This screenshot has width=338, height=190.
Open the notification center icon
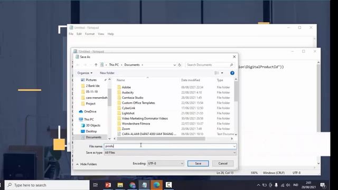[323, 185]
